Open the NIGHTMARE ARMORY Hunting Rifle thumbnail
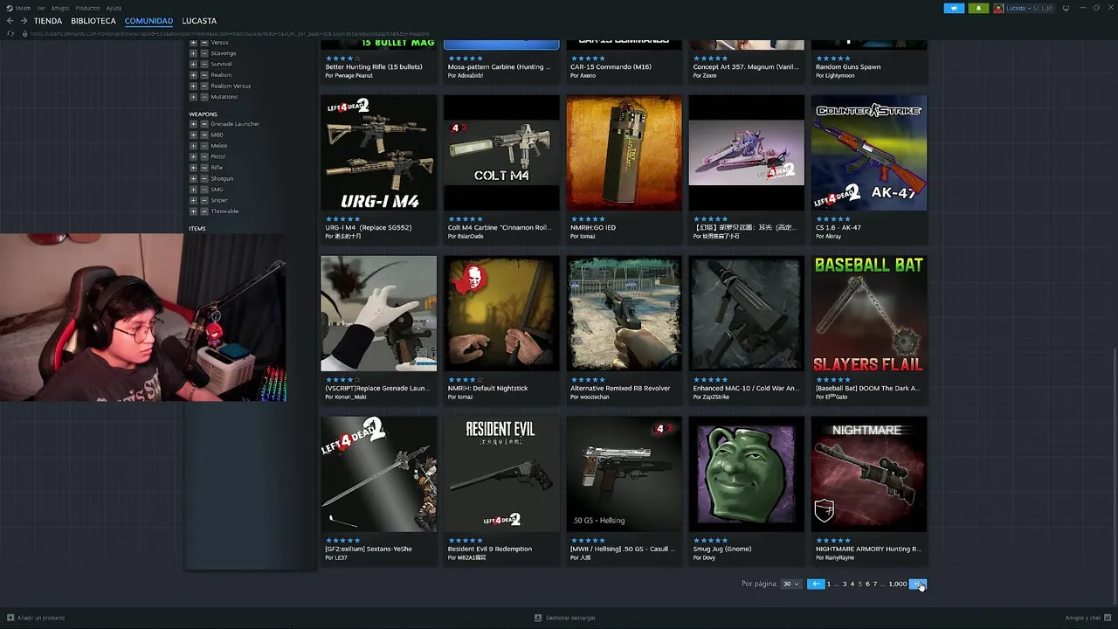Viewport: 1118px width, 629px height. 869,474
